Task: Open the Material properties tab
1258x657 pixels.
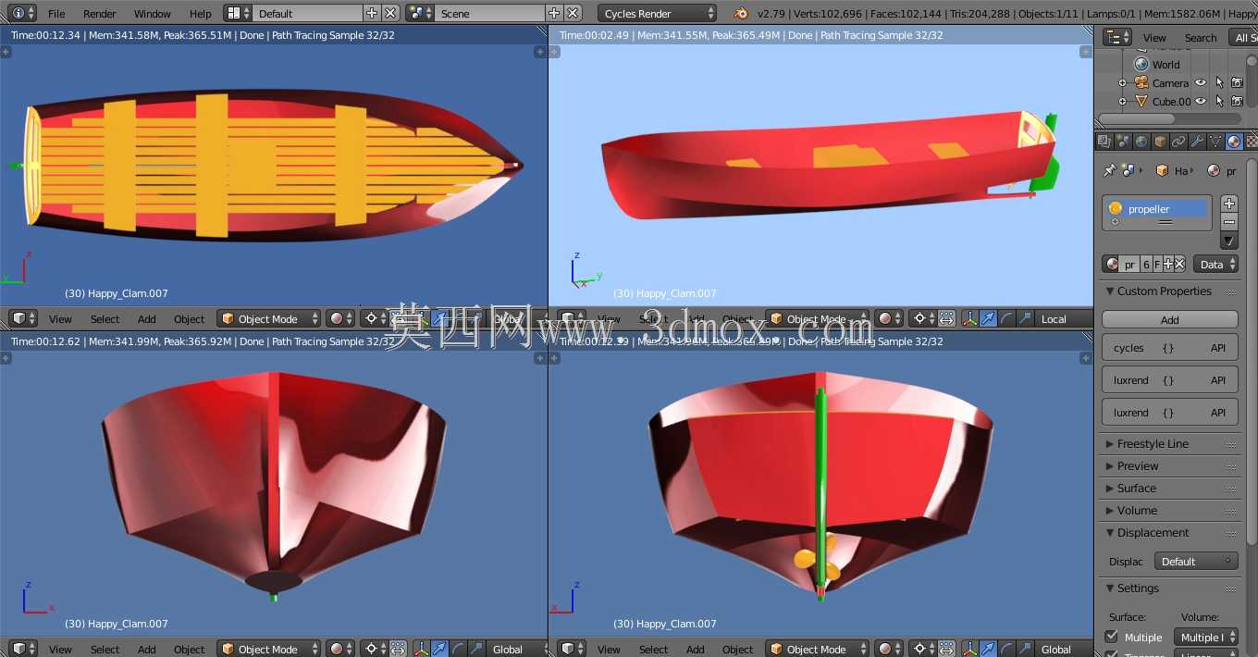Action: 1234,142
